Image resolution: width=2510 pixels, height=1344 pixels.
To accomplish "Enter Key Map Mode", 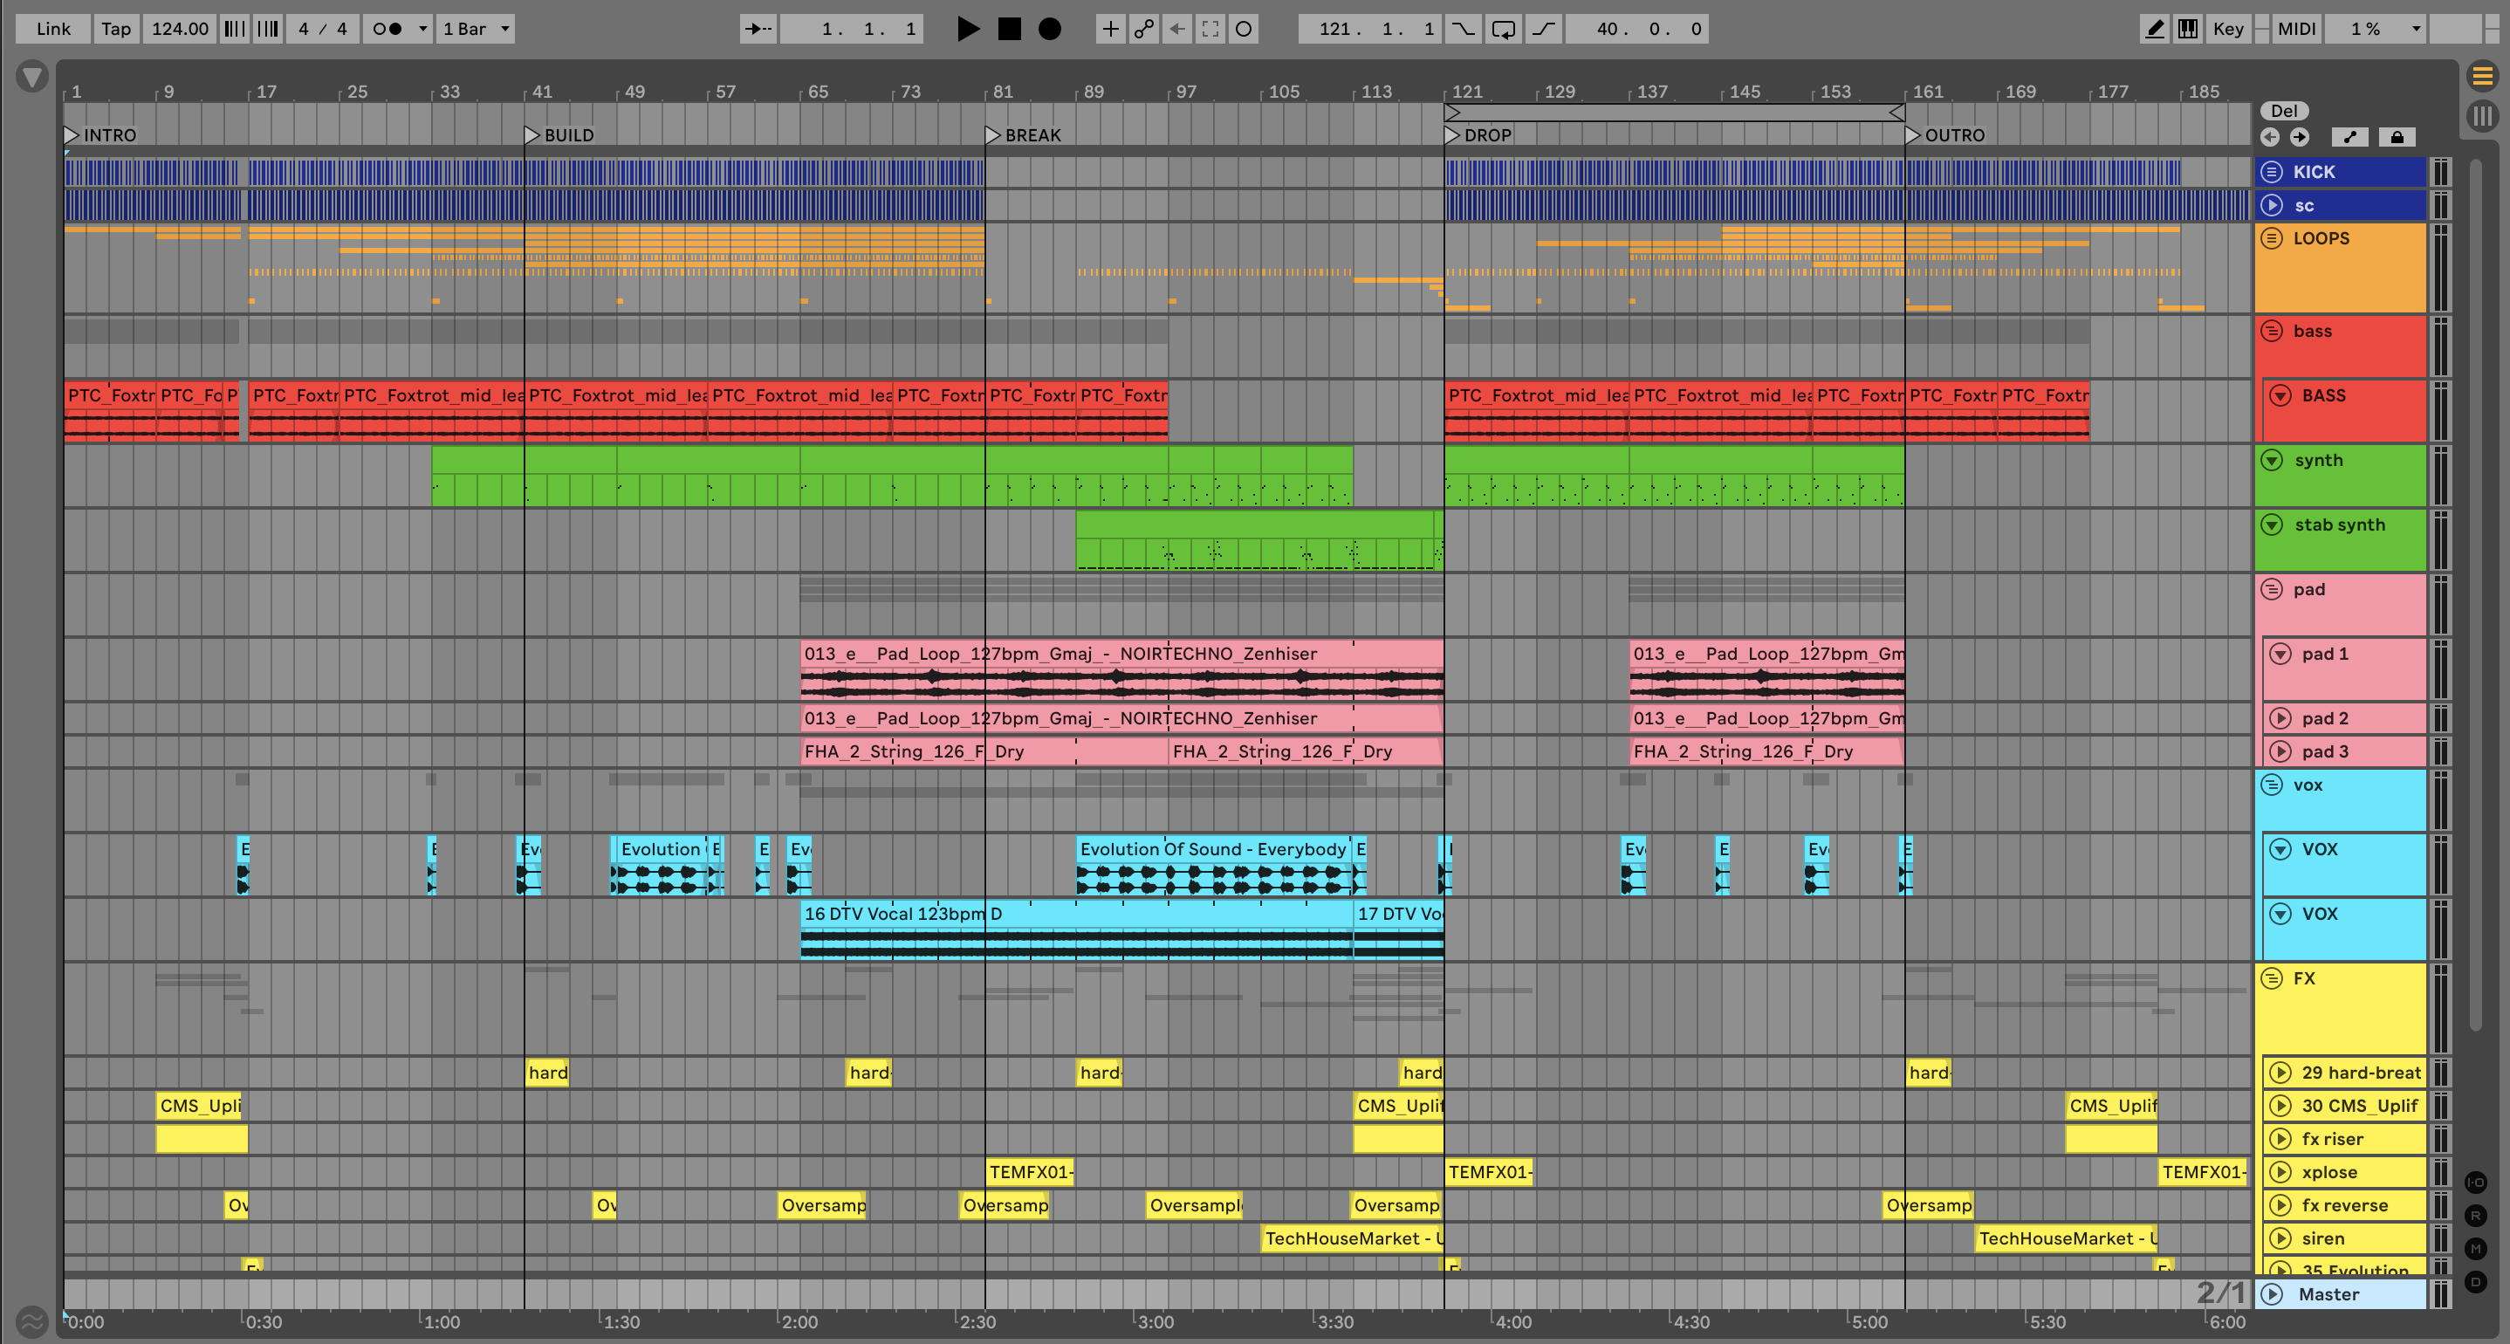I will point(2227,28).
